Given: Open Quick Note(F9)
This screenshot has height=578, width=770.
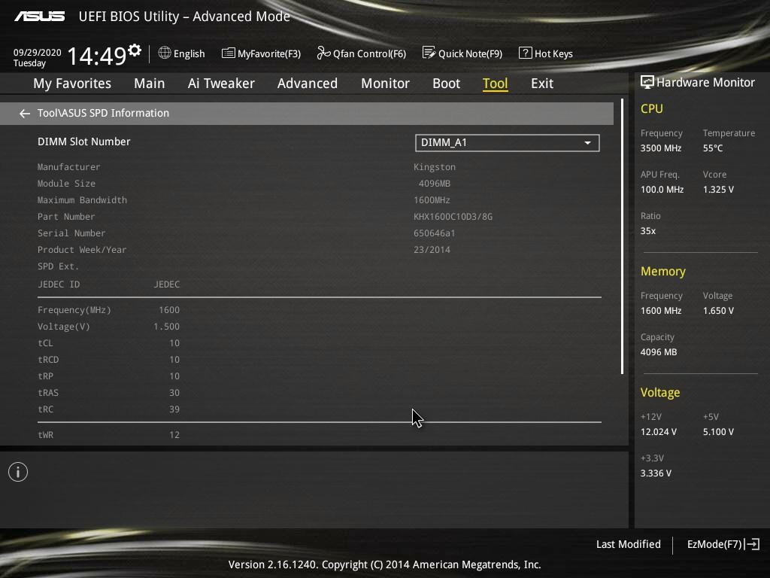Looking at the screenshot, I should [x=462, y=53].
